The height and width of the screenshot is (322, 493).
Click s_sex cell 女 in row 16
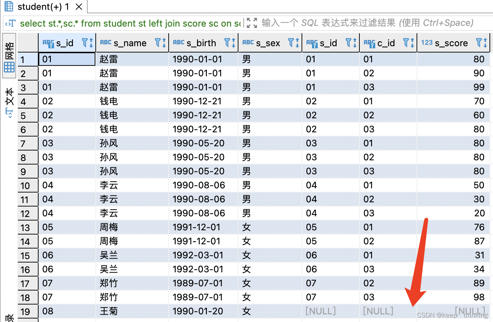[x=270, y=269]
